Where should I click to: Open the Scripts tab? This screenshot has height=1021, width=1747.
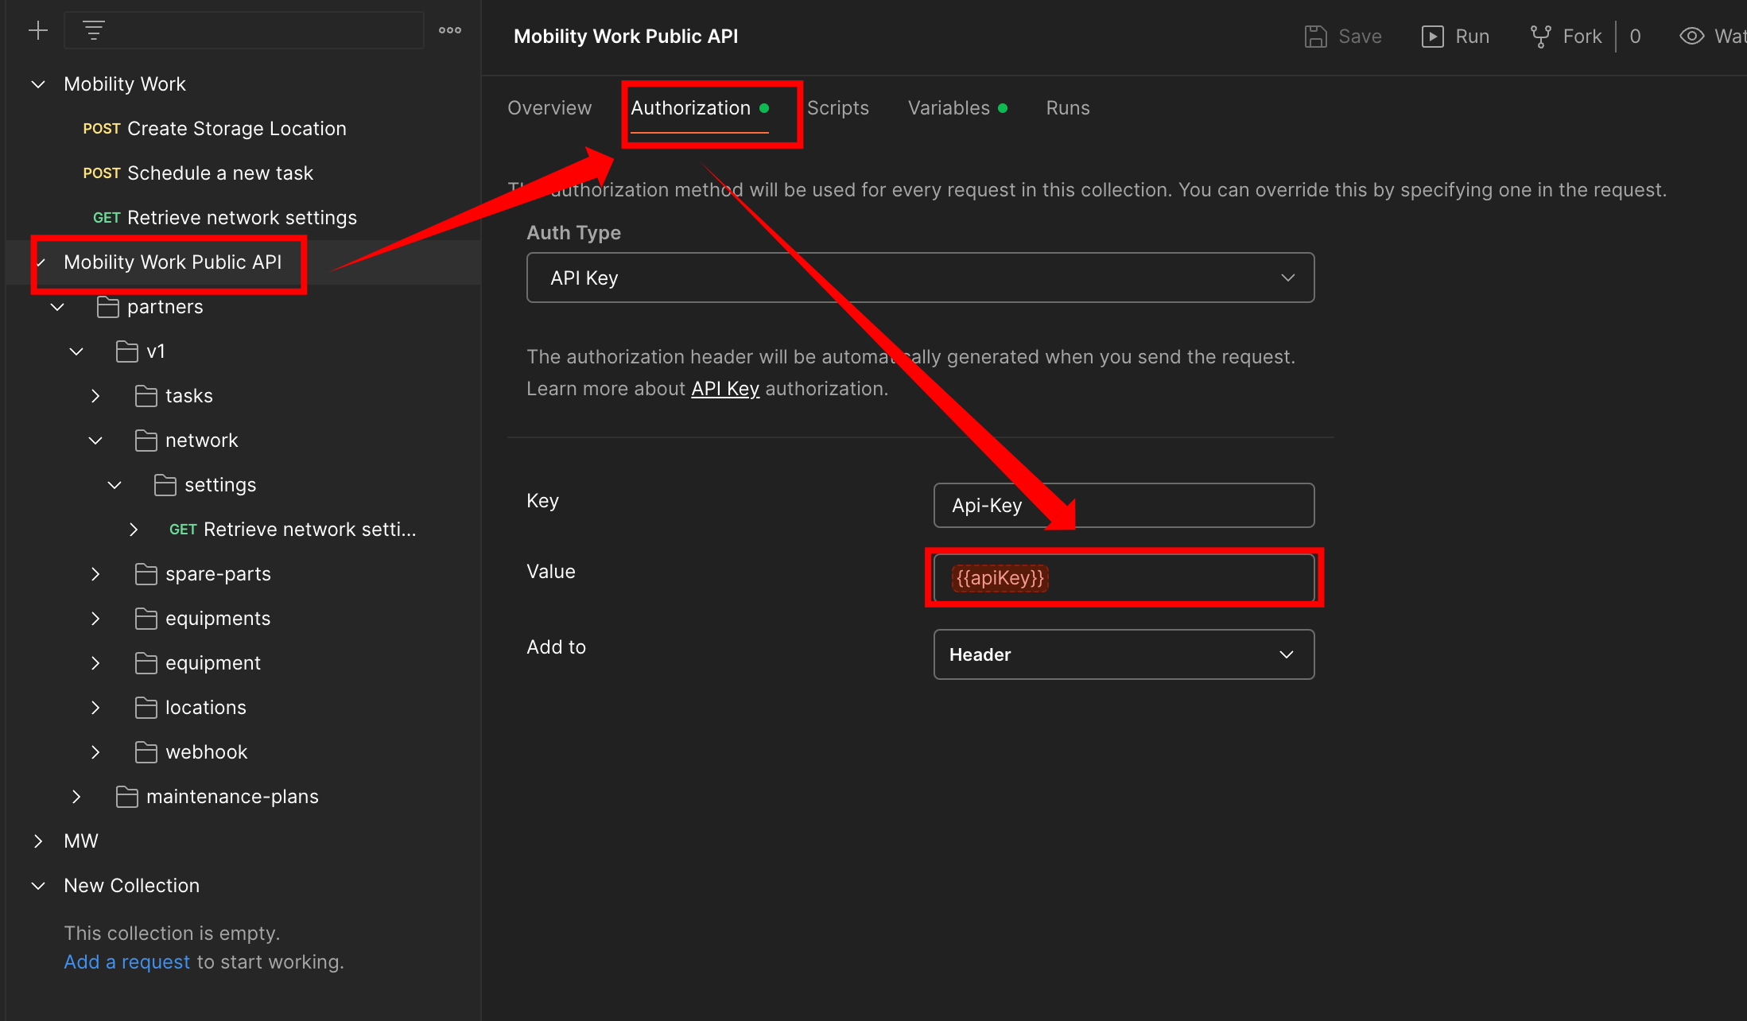pos(838,108)
